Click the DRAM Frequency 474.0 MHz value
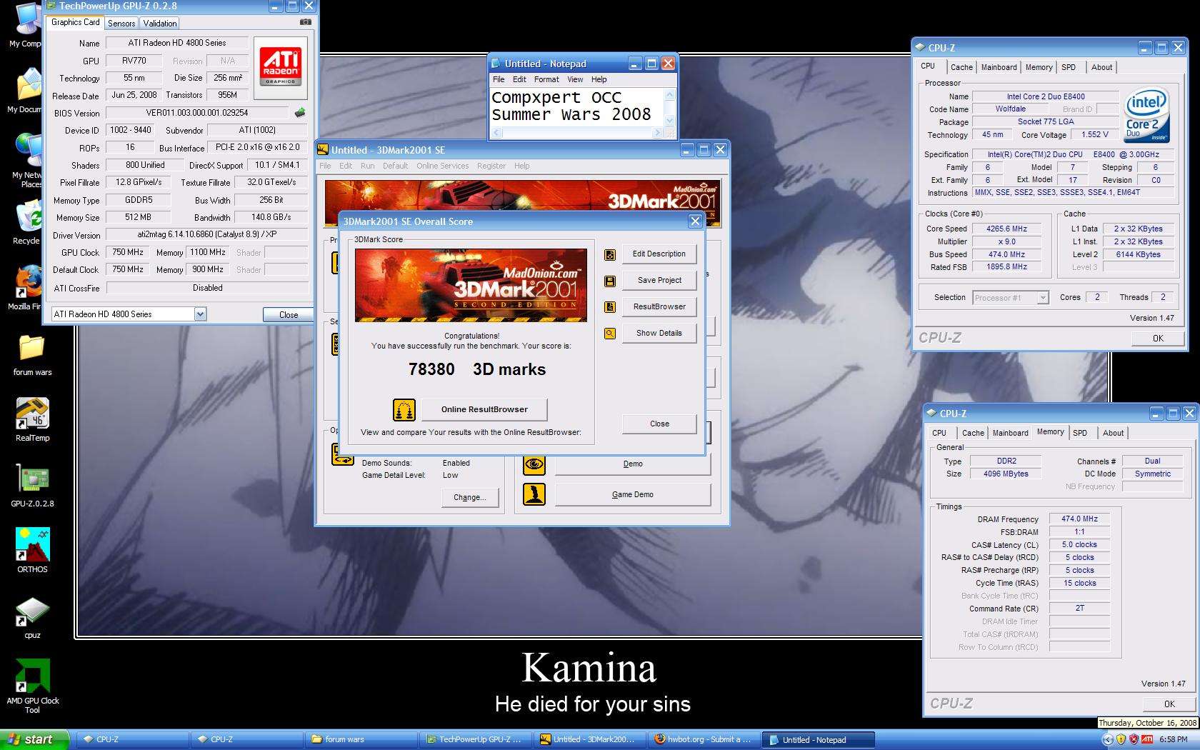Image resolution: width=1200 pixels, height=750 pixels. (x=1079, y=519)
